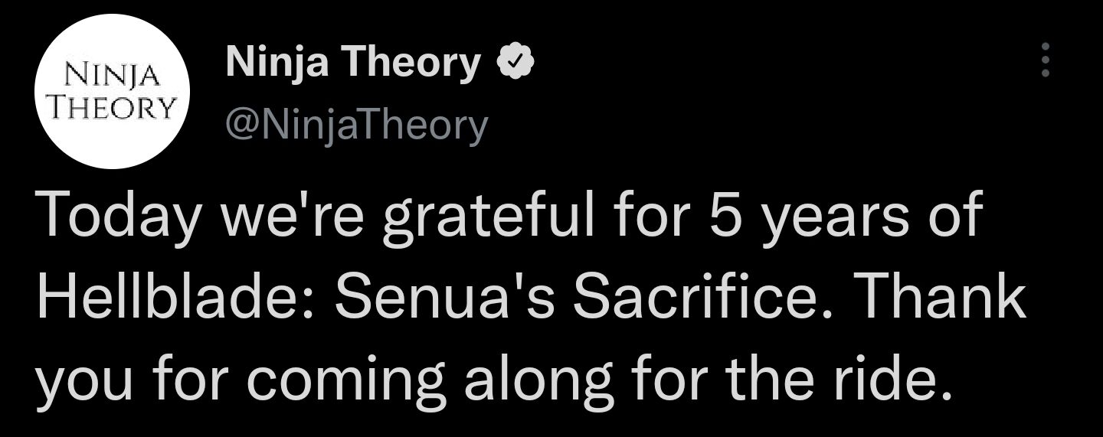Open the Ninja Theory profile avatar
This screenshot has width=1103, height=437.
click(x=112, y=92)
